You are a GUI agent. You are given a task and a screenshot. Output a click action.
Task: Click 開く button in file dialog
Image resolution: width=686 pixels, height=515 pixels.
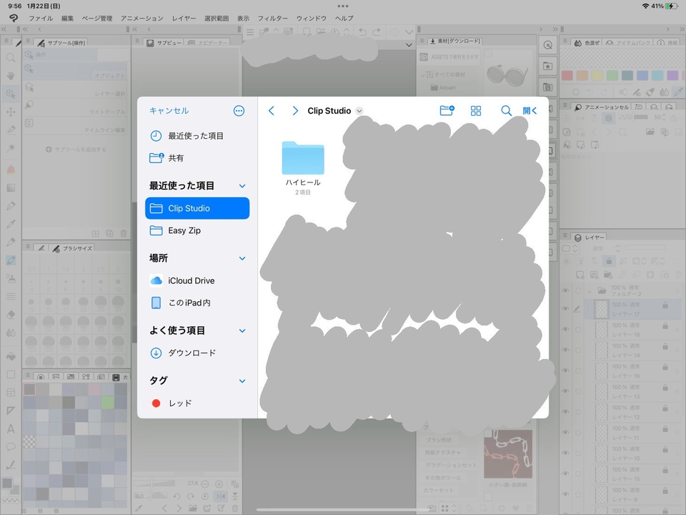click(x=530, y=111)
